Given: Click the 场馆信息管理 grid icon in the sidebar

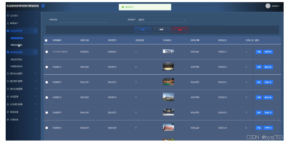Looking at the screenshot, I should click(8, 31).
